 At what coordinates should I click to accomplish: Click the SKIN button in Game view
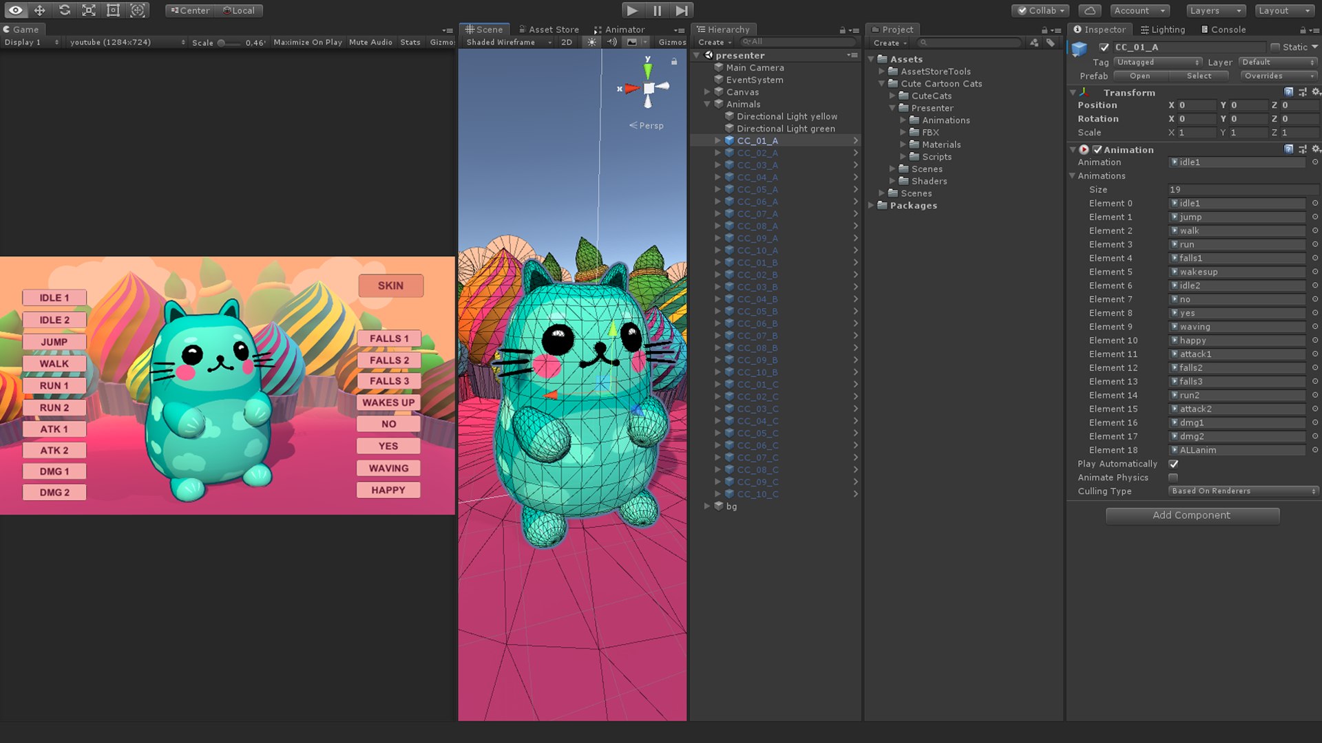point(390,286)
